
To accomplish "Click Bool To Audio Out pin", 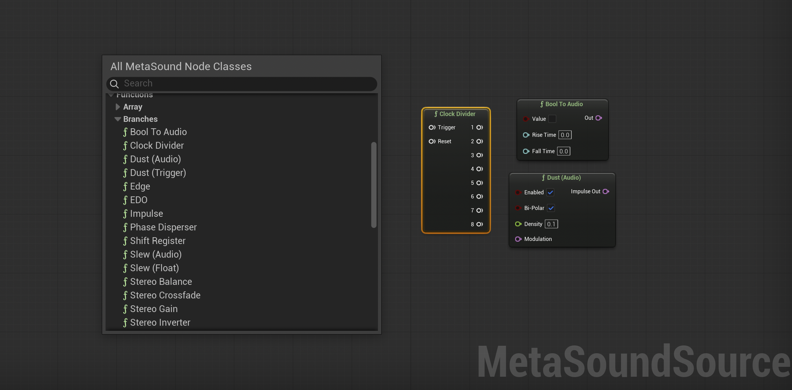I will (x=599, y=118).
